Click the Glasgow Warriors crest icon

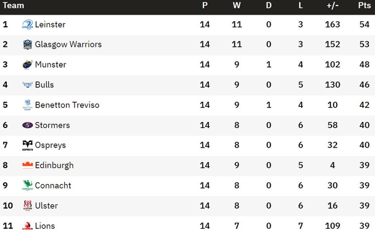point(27,45)
